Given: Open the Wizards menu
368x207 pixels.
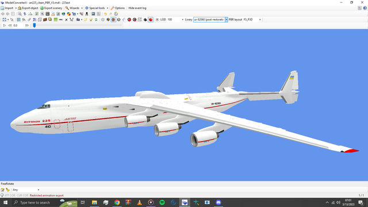Looking at the screenshot, I should click(72, 8).
